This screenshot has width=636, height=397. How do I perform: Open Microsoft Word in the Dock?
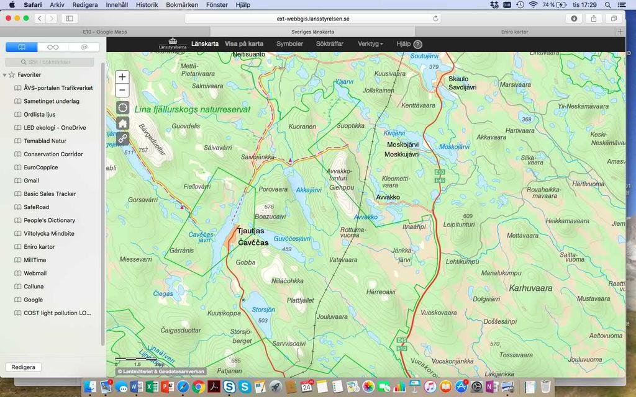coord(137,387)
